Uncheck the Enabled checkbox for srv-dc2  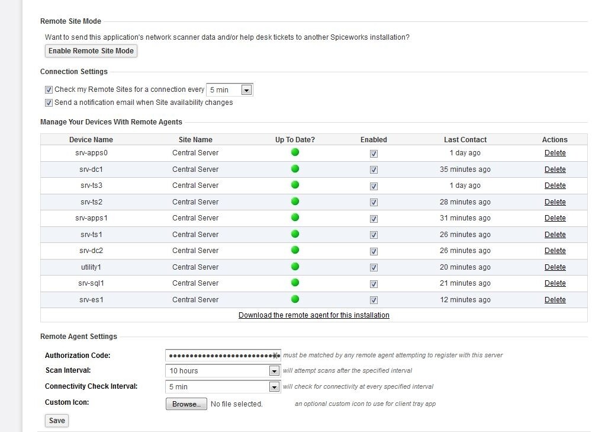click(x=374, y=251)
